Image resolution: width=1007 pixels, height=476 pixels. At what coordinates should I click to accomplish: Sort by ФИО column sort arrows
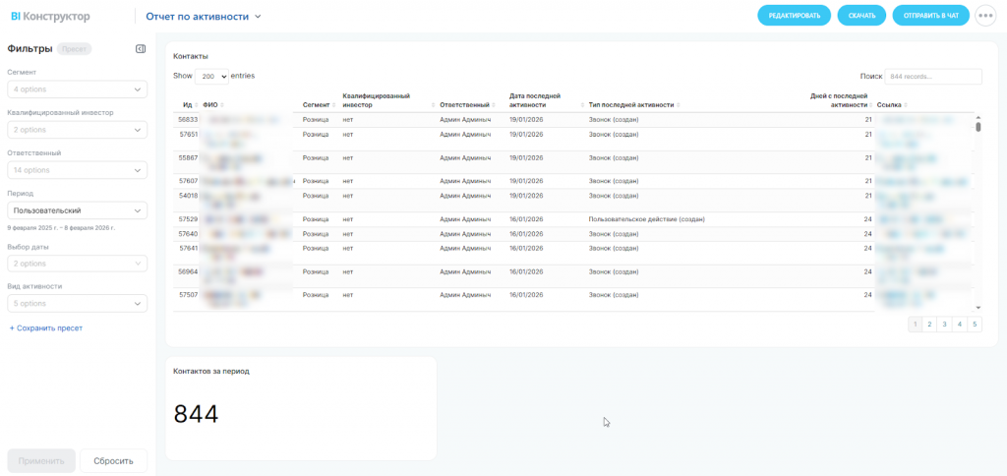(221, 104)
